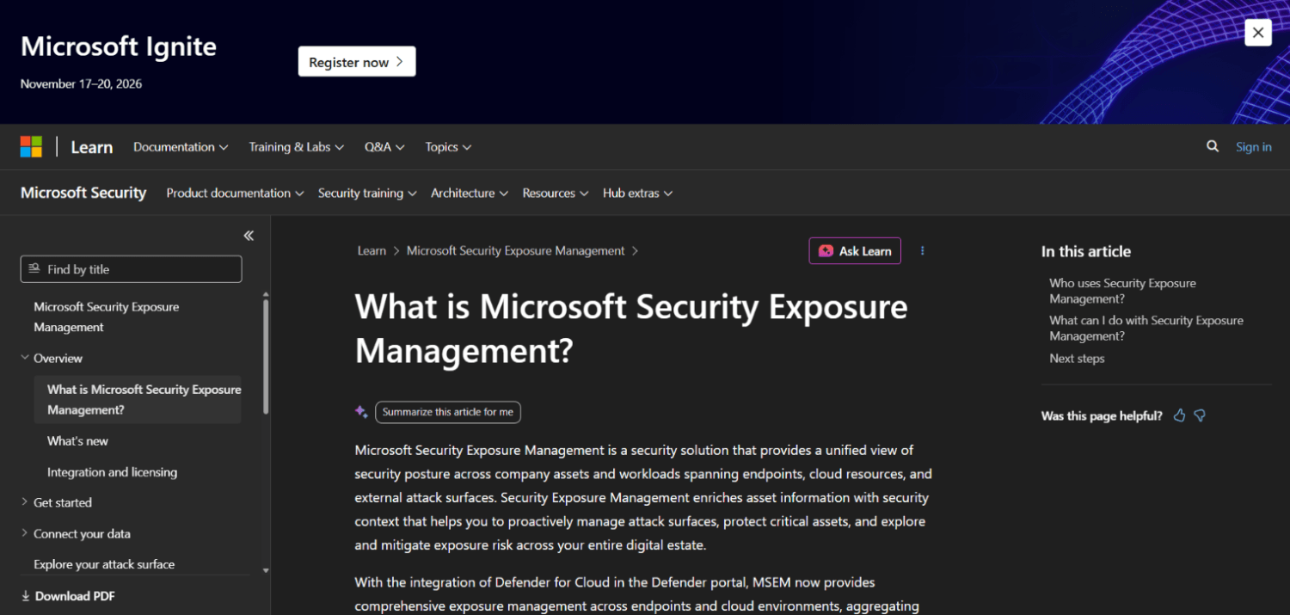The height and width of the screenshot is (615, 1290).
Task: Open the search magnifier icon
Action: pos(1213,146)
